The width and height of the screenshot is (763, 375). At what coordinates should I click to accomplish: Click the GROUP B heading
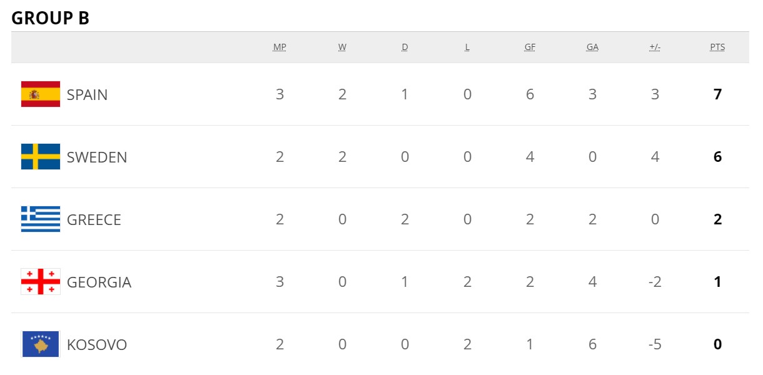pos(50,18)
